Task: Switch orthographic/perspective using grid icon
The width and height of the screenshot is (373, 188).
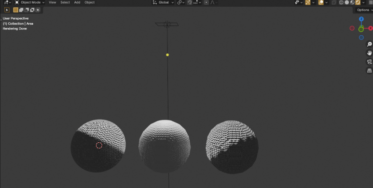Action: tap(369, 70)
